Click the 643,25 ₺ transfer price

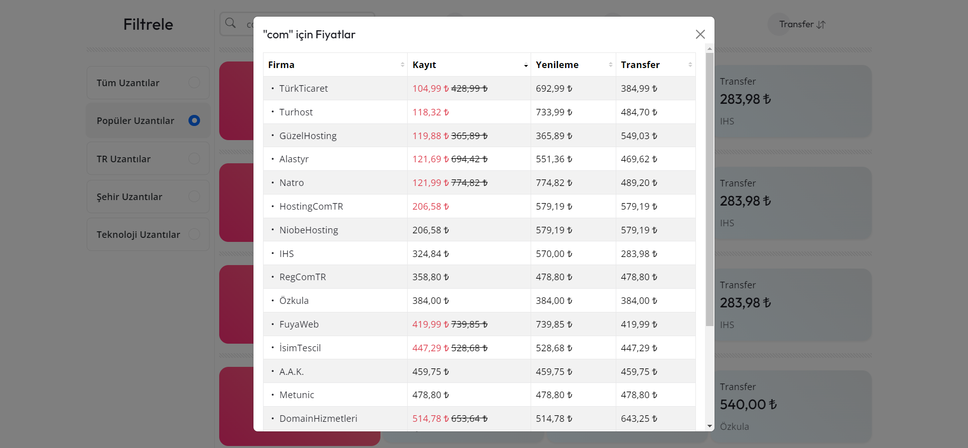(639, 418)
